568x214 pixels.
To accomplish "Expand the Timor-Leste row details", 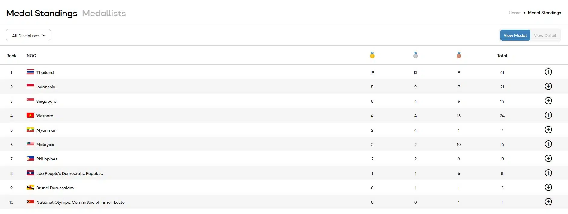I will tap(548, 202).
